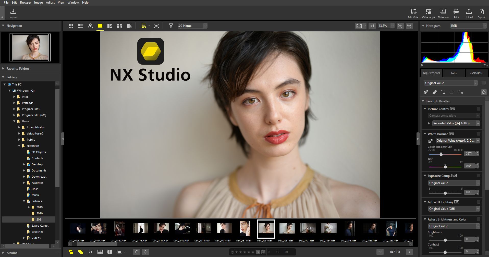
Task: Show photo information with the info icon
Action: click(x=110, y=252)
